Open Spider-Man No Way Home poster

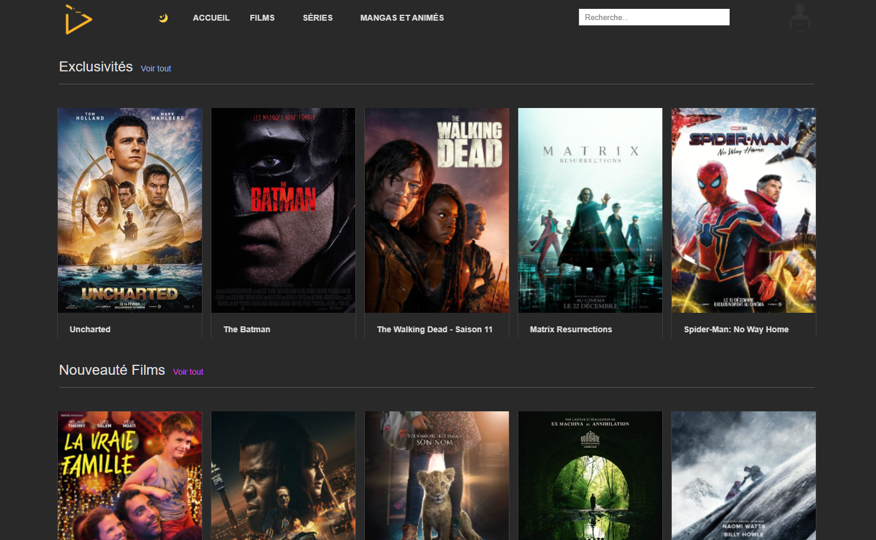tap(744, 210)
